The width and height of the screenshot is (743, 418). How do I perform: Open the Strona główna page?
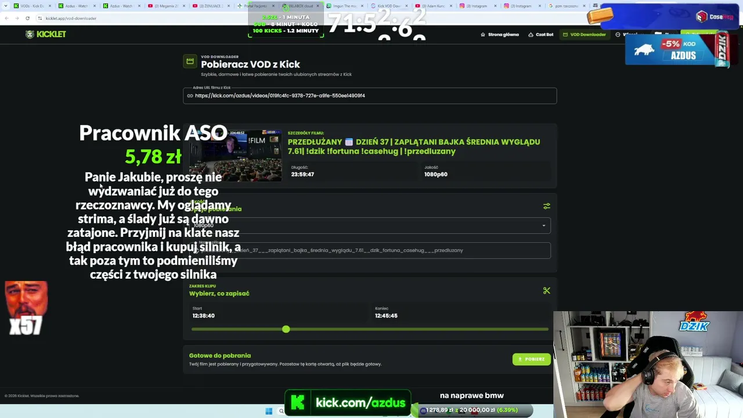500,34
